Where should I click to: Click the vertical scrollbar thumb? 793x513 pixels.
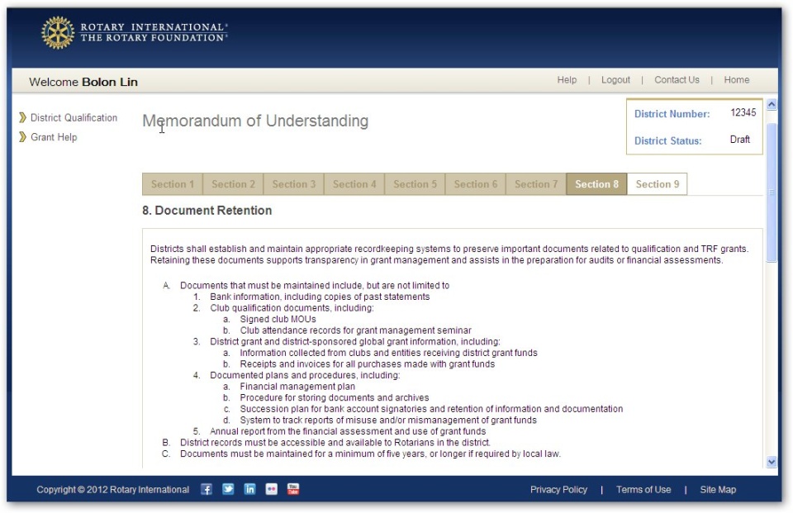pyautogui.click(x=772, y=192)
